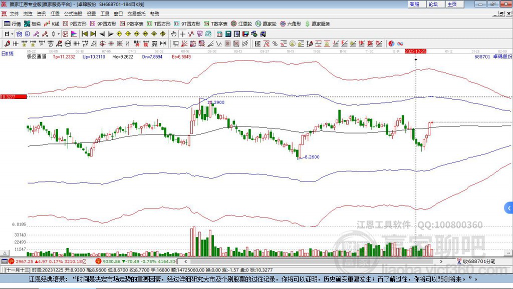Open the 工具 menu
This screenshot has height=289, width=513.
105,13
